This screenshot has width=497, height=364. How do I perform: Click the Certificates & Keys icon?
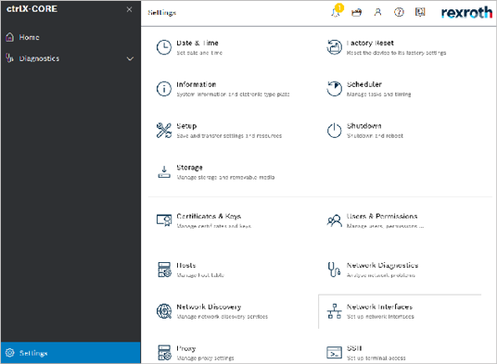pos(164,220)
